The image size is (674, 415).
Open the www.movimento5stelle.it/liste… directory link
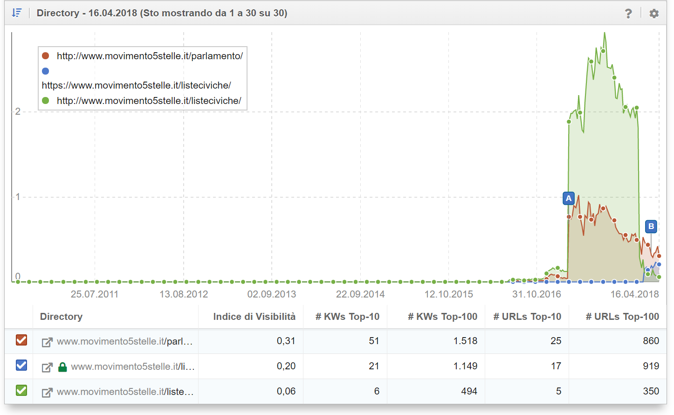125,392
